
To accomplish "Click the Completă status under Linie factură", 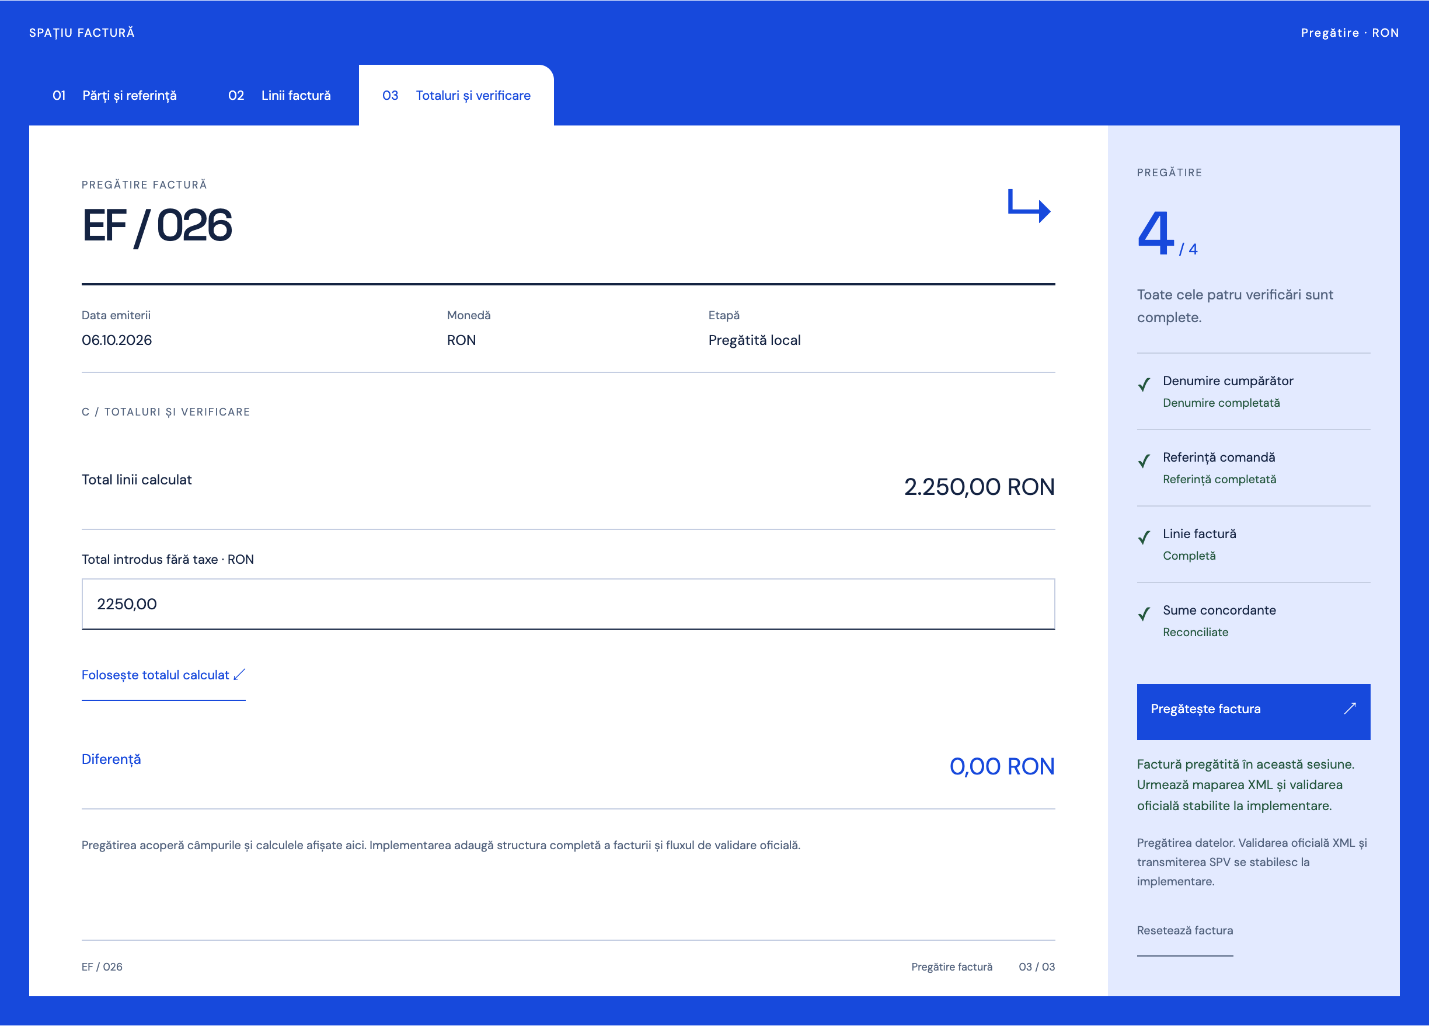I will (1189, 556).
